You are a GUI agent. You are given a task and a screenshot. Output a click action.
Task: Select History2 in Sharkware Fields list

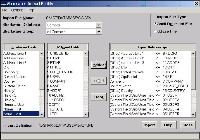click(x=21, y=95)
